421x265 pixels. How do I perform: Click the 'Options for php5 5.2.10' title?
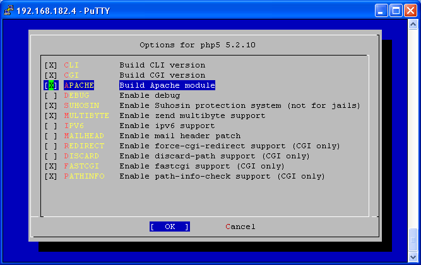tap(198, 45)
